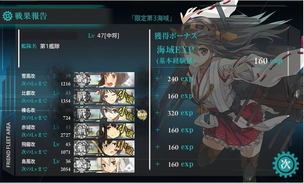Select the 戦 type badge on 比叡改's banner
Viewport: 304px width, 183px height.
(82, 97)
